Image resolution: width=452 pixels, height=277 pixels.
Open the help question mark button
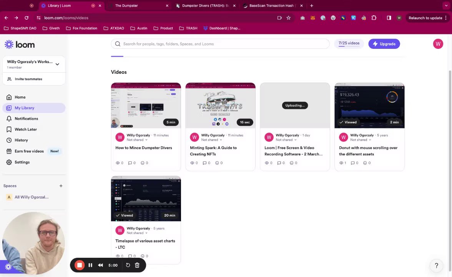(x=436, y=265)
